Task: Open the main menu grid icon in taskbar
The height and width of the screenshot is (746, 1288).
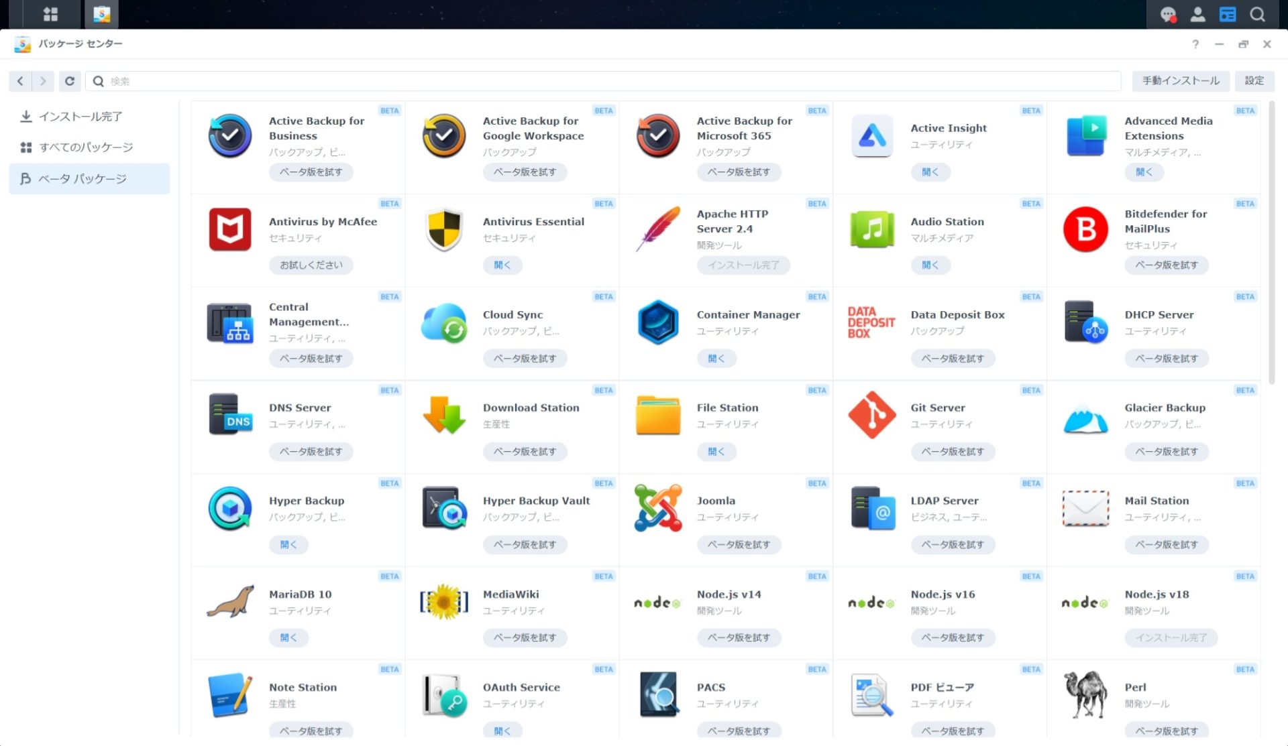Action: pos(51,14)
